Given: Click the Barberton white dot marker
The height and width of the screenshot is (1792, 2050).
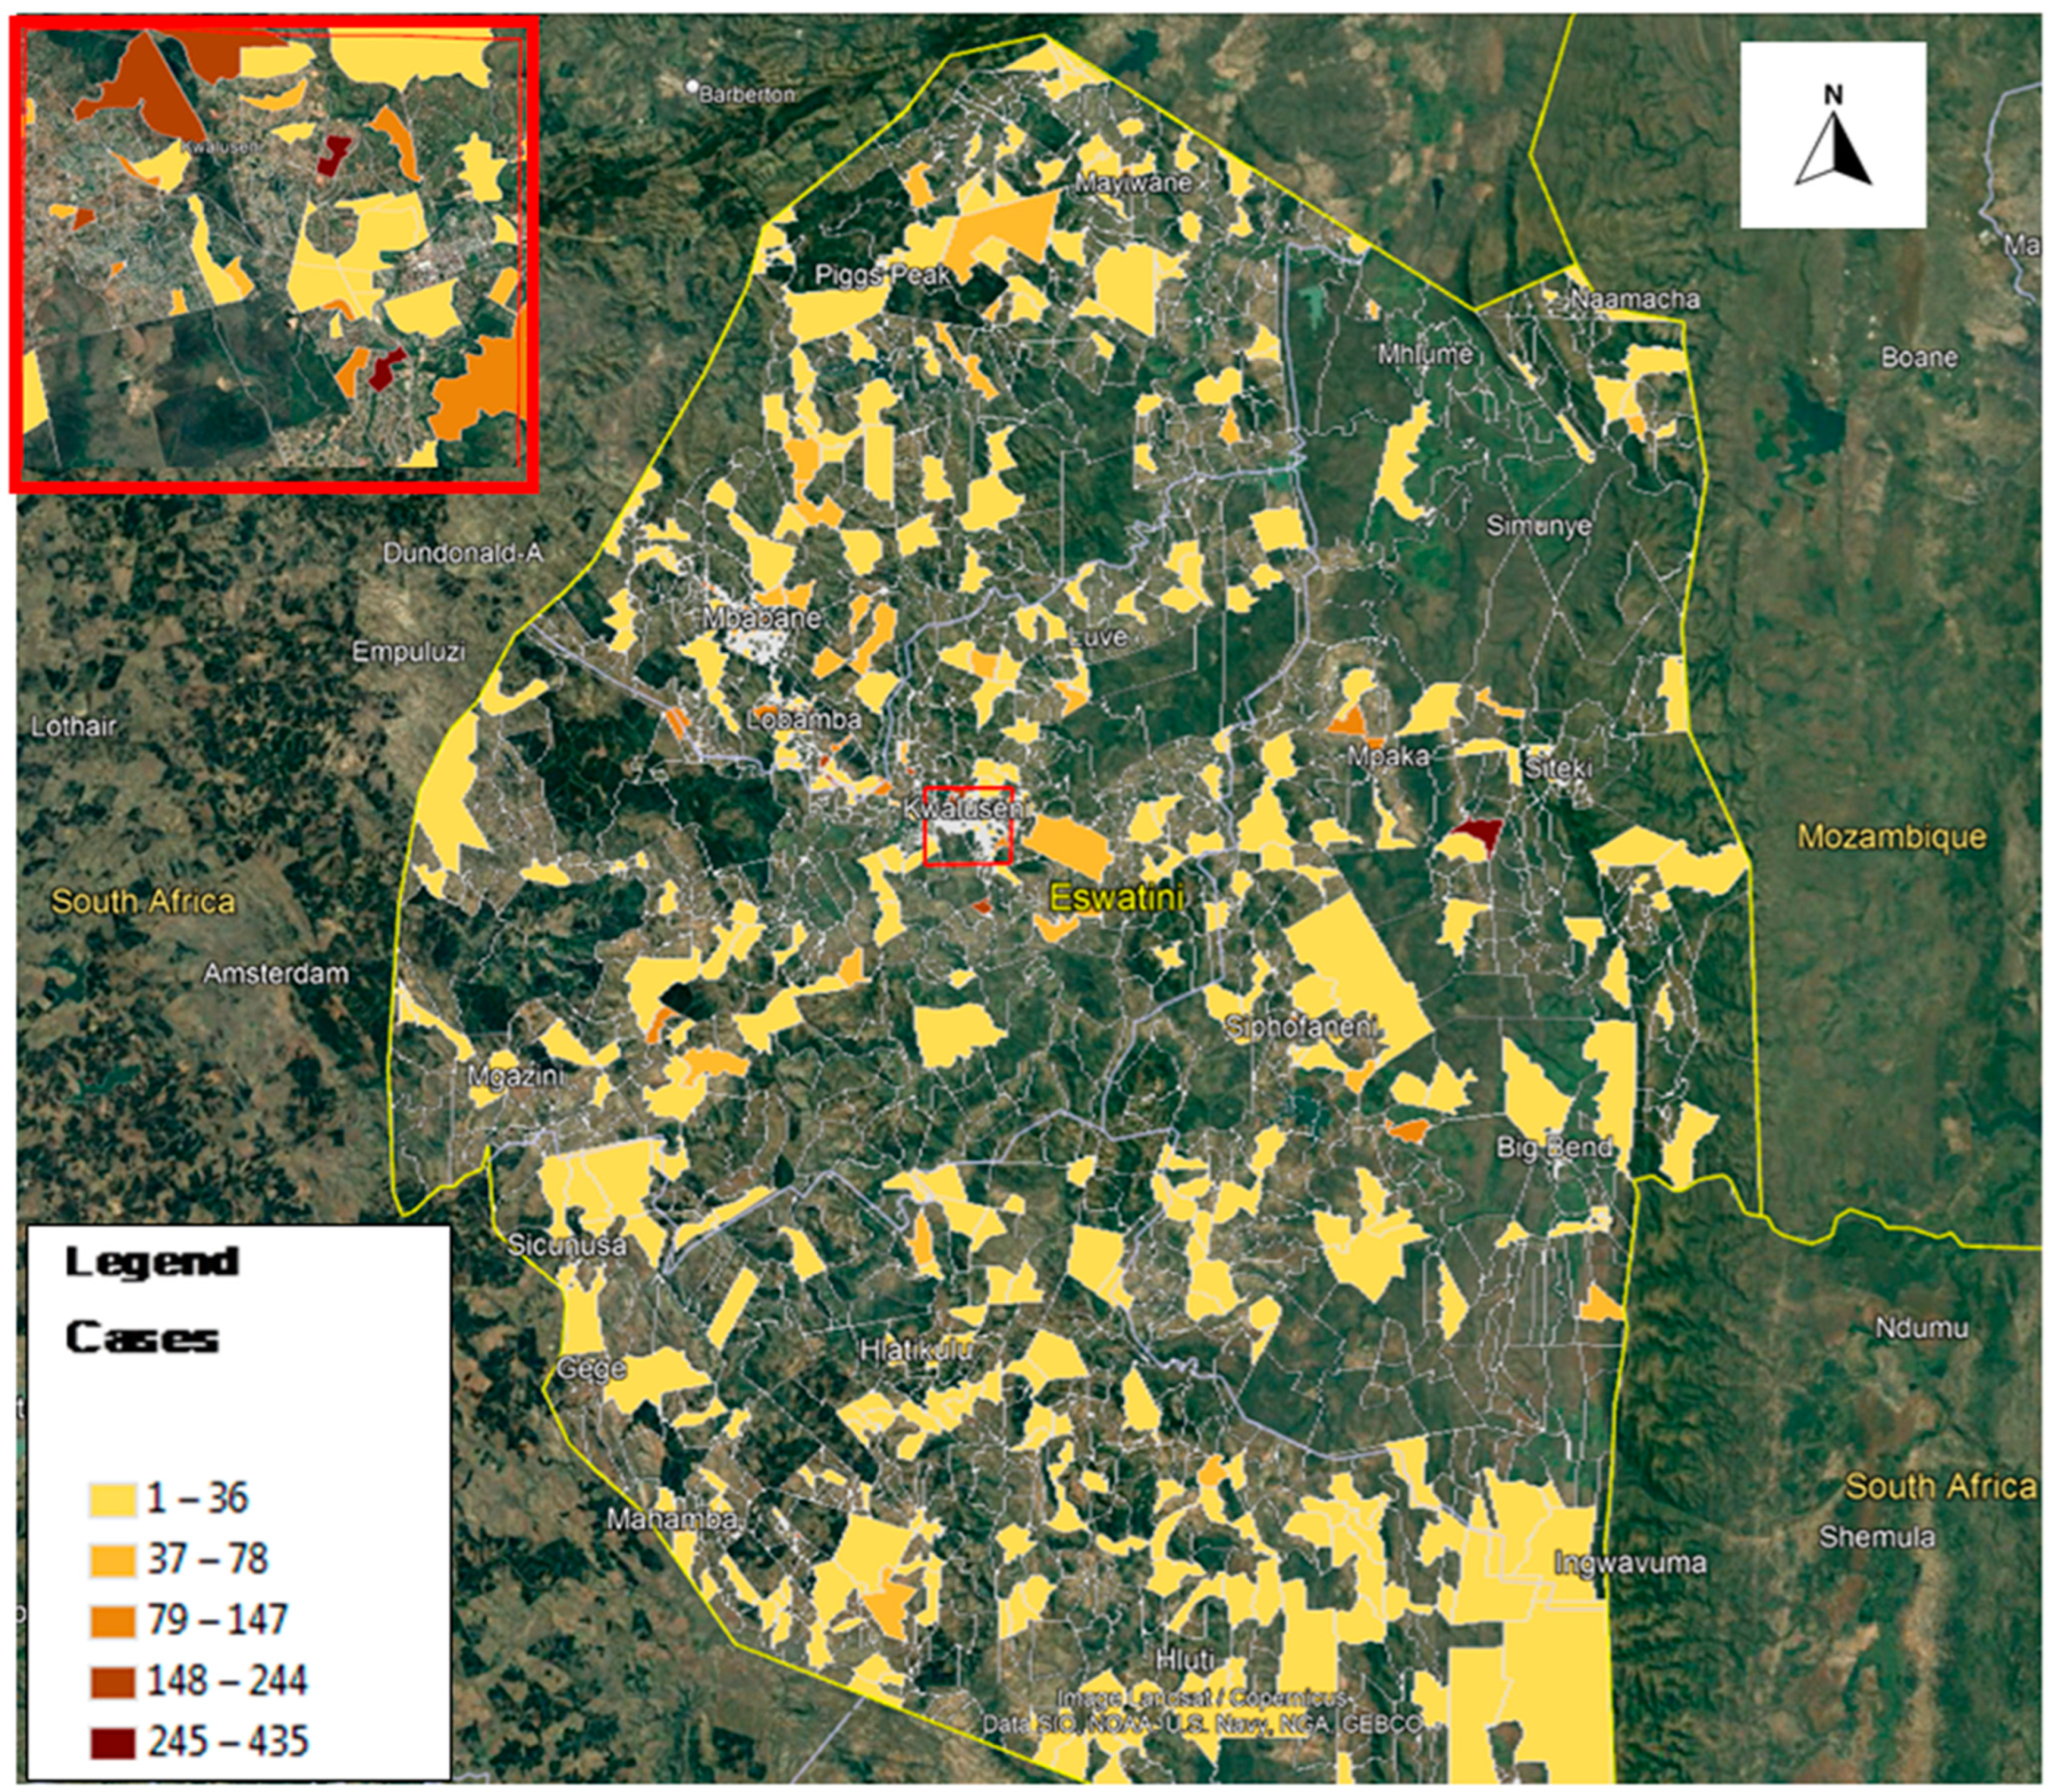Looking at the screenshot, I should (x=691, y=87).
